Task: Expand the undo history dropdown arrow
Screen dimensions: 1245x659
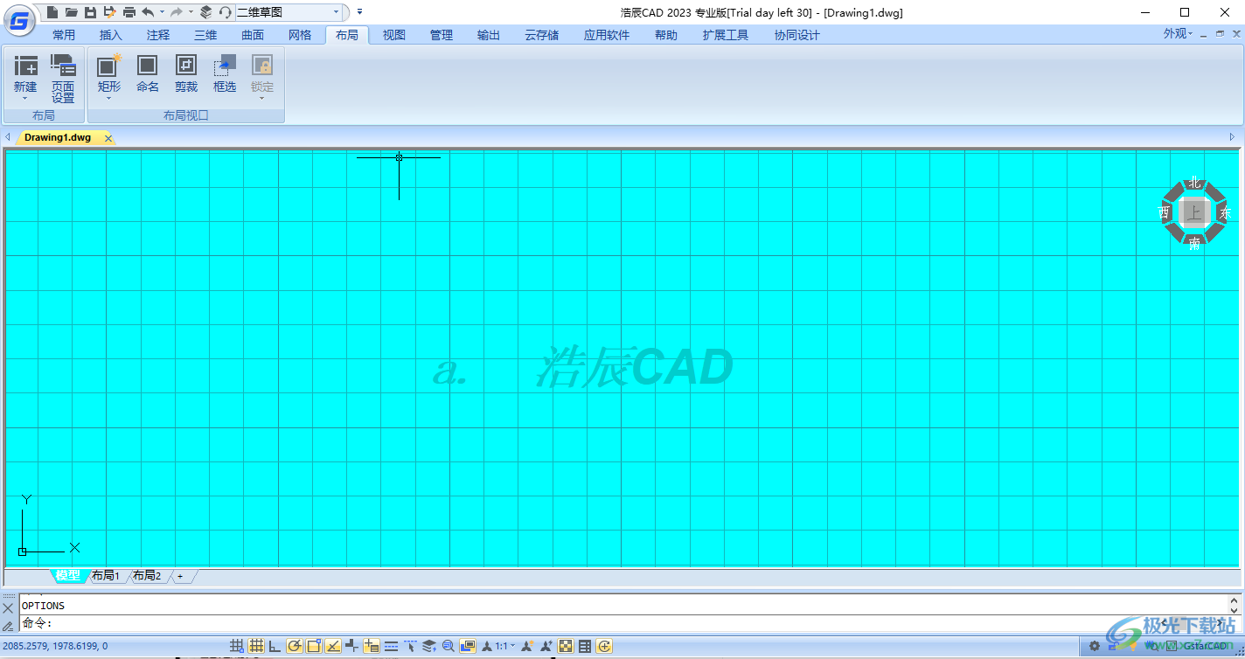Action: [x=162, y=12]
